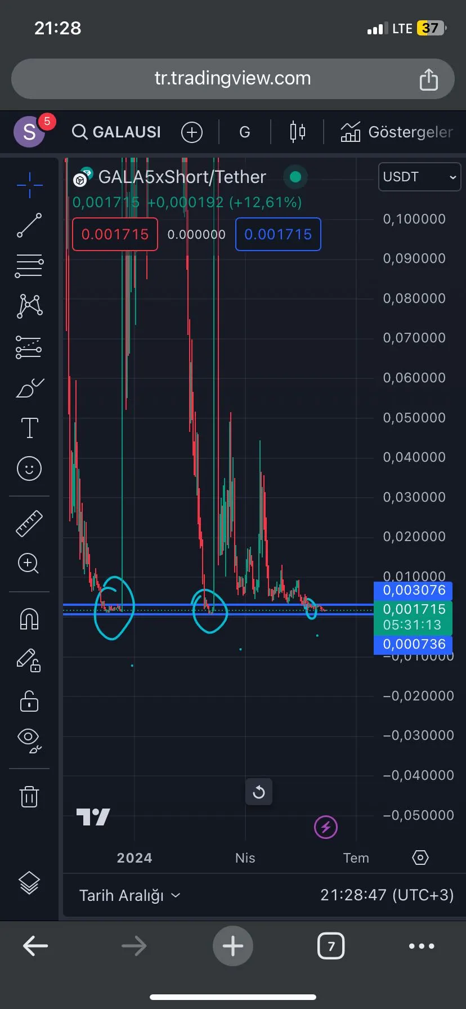Click the 0,100000 price axis value
This screenshot has height=1009, width=466.
414,219
